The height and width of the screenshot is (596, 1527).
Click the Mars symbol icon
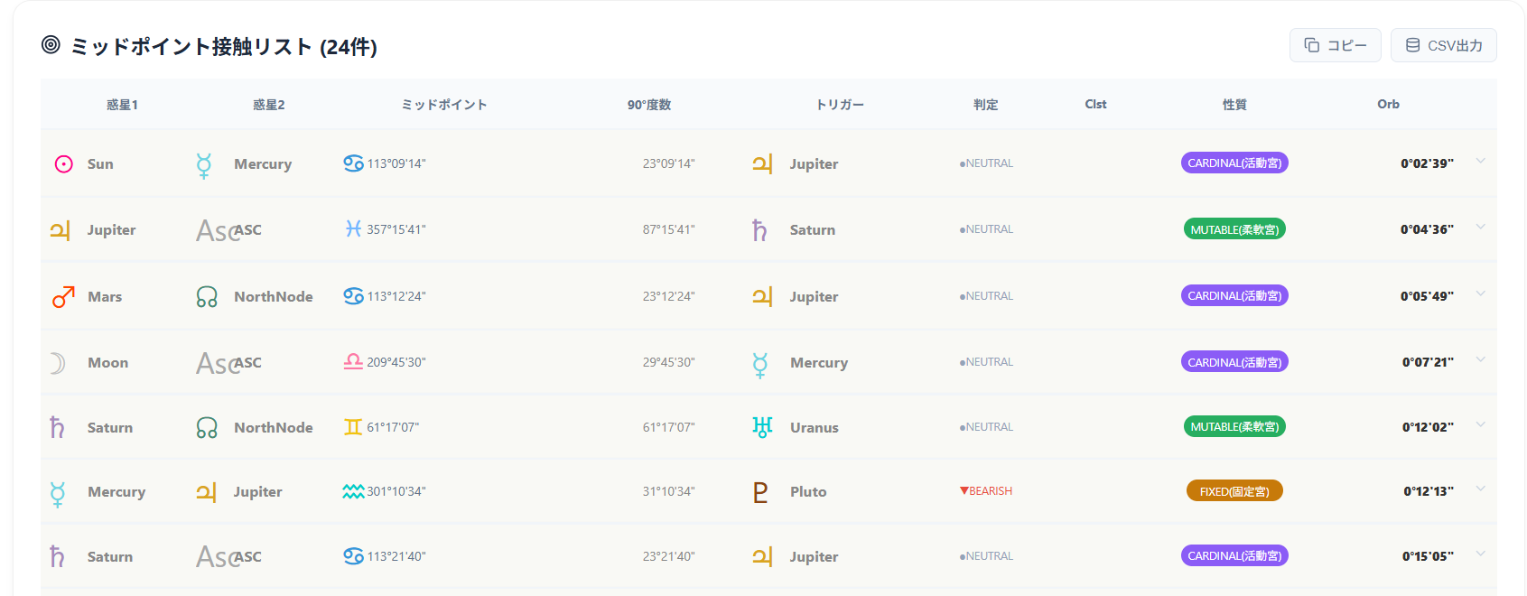click(x=63, y=297)
